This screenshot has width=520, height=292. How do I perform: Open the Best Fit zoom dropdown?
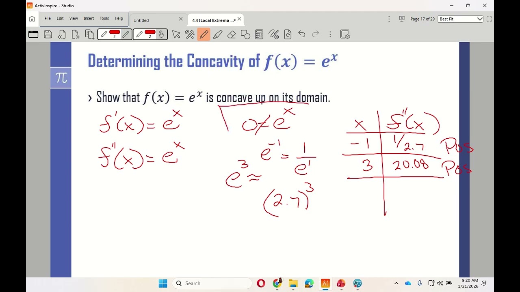461,19
